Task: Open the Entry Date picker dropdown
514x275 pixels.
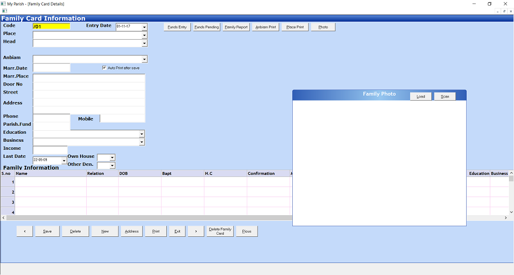Action: [x=144, y=27]
